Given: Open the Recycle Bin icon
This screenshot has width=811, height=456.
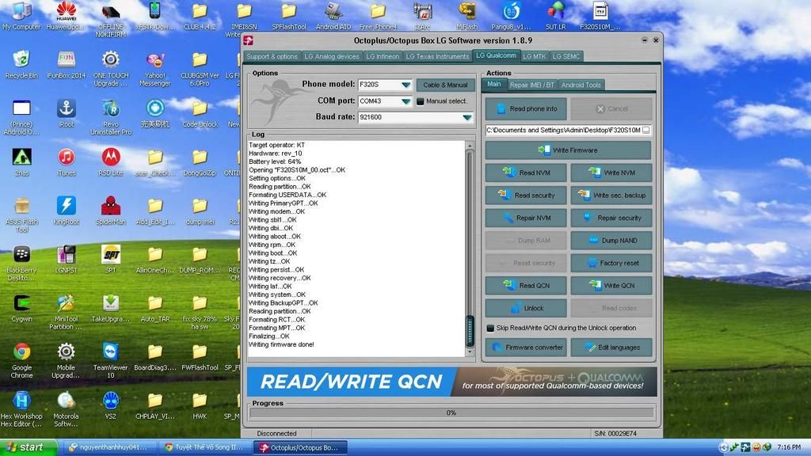Looking at the screenshot, I should [x=21, y=65].
